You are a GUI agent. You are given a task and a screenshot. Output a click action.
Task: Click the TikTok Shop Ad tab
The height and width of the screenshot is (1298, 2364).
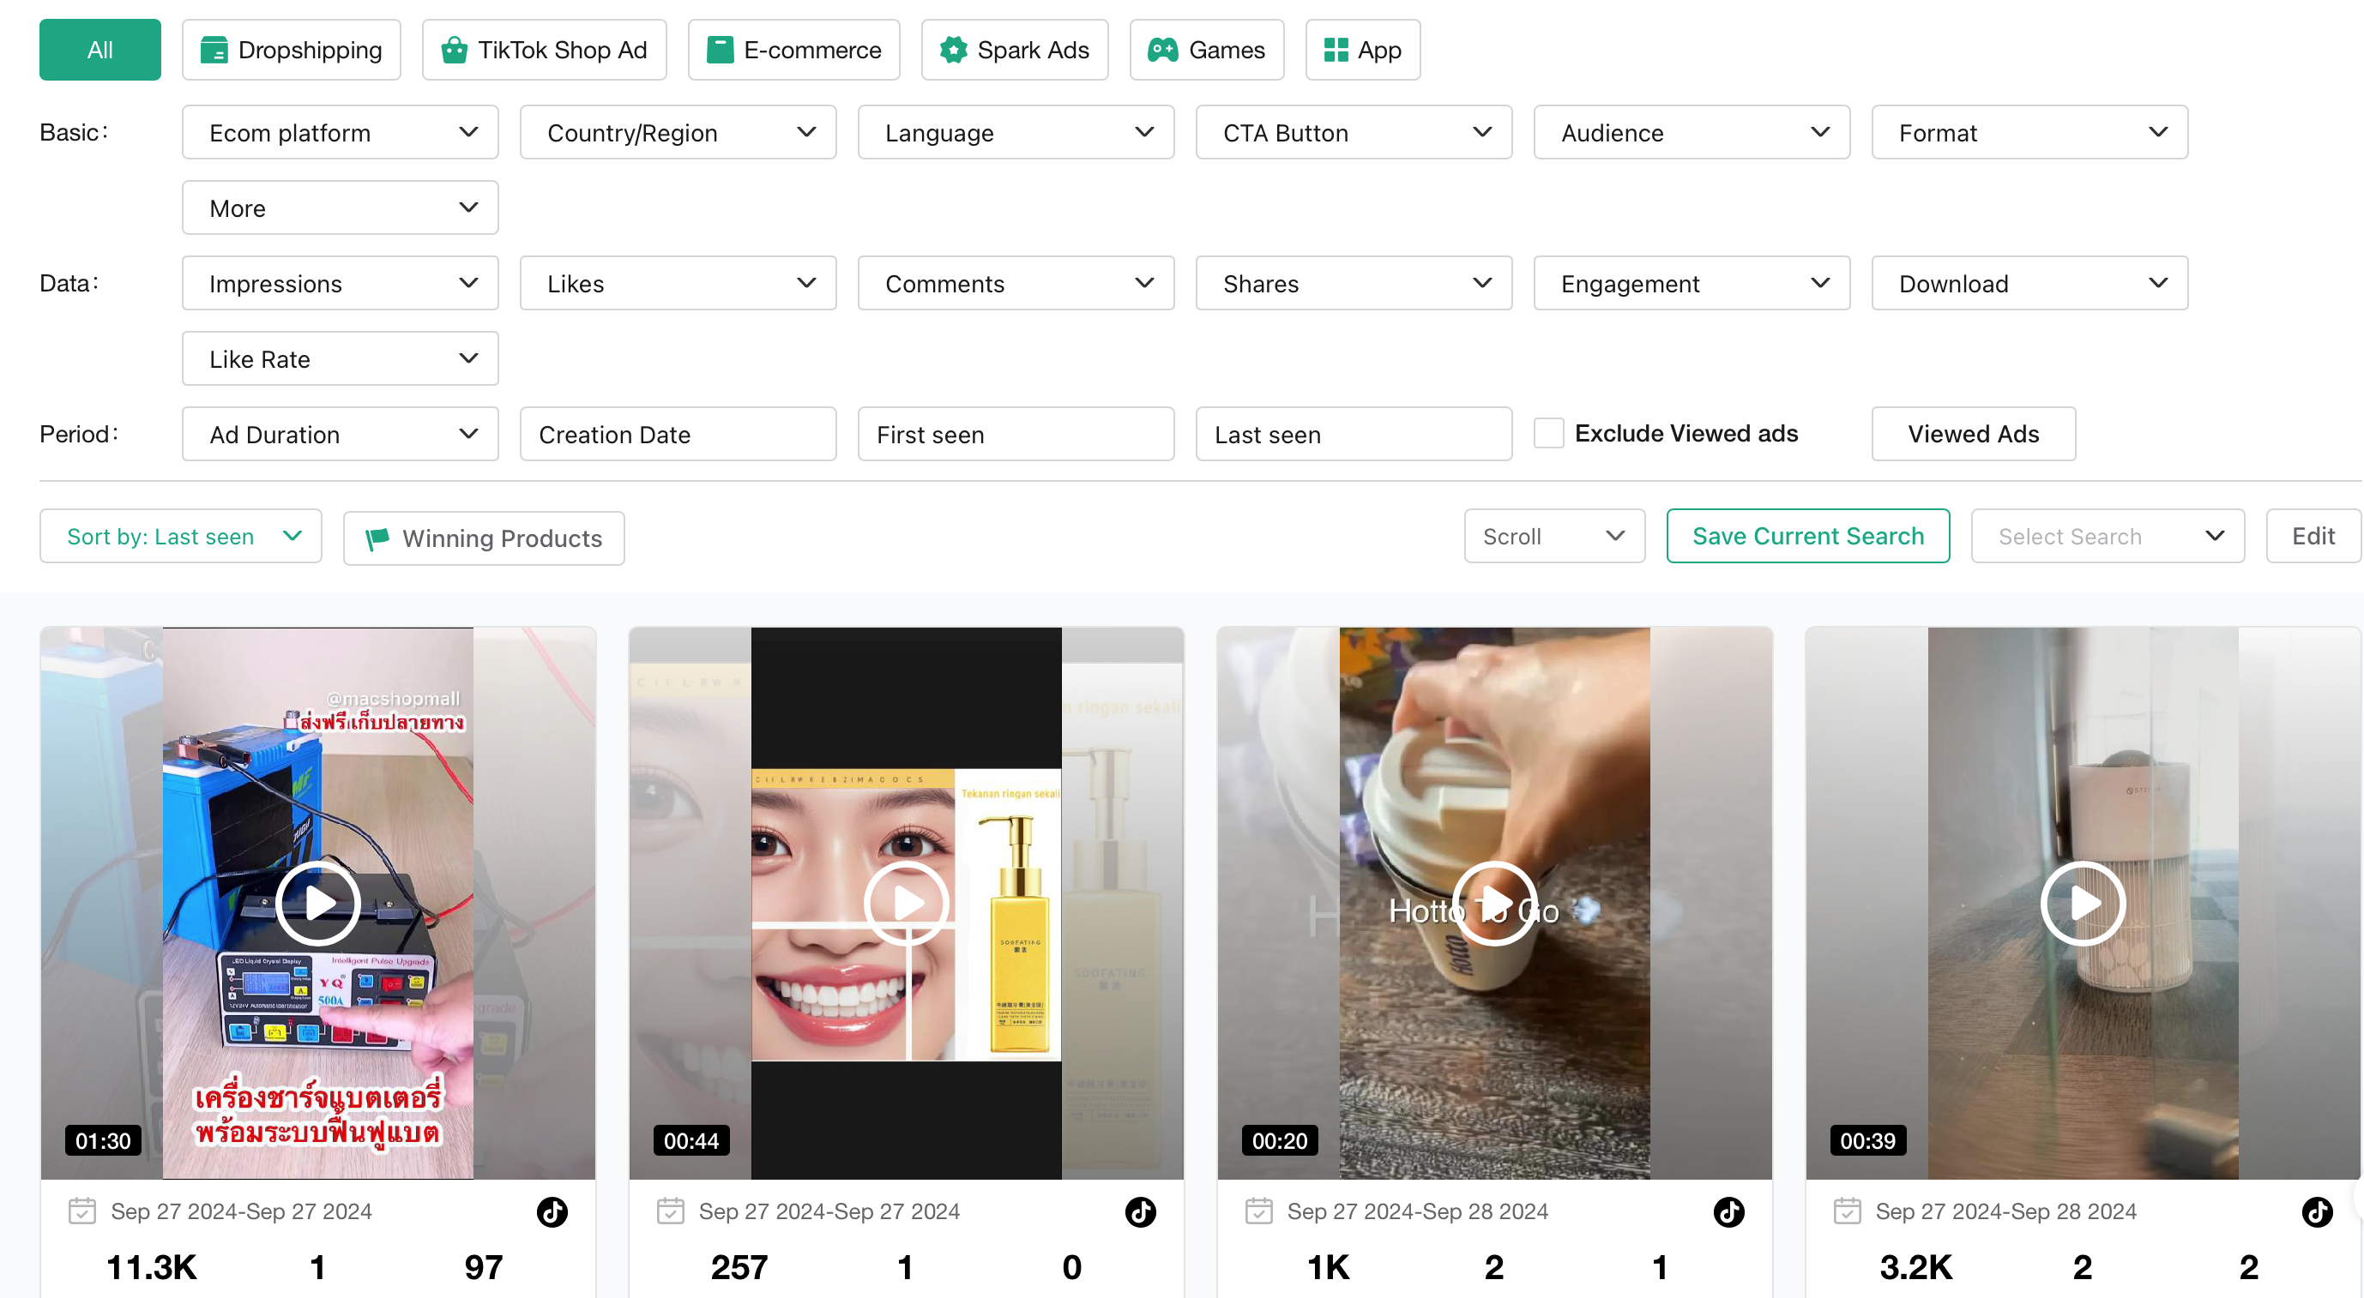559,50
